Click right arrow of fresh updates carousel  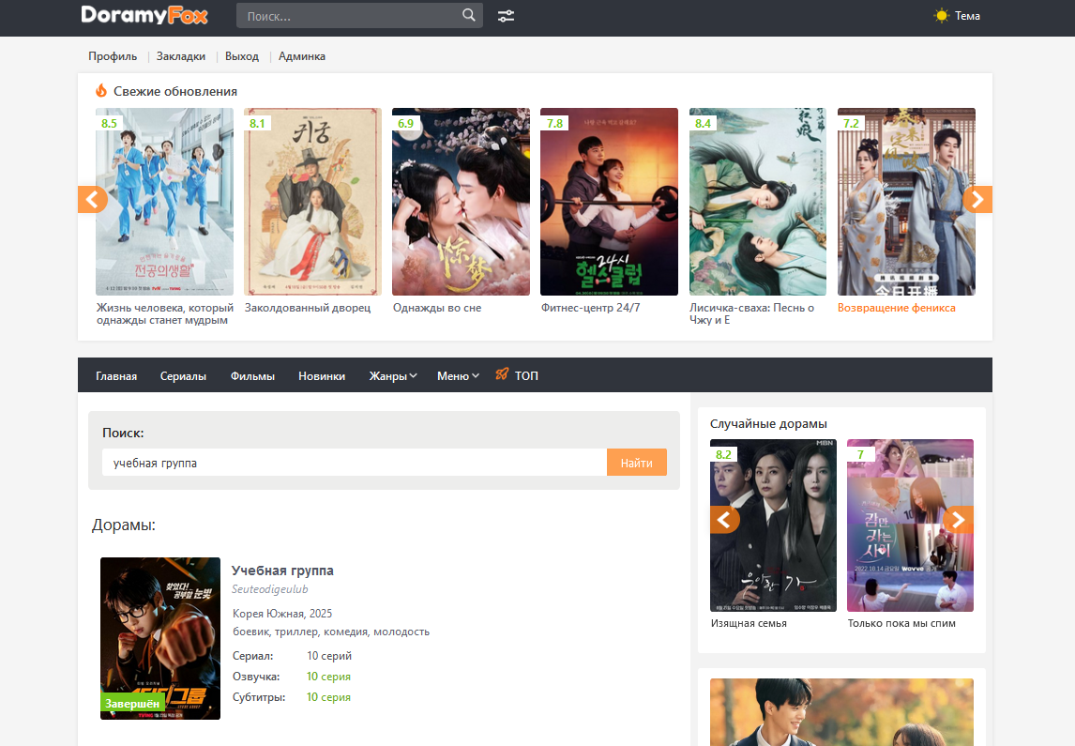tap(977, 200)
